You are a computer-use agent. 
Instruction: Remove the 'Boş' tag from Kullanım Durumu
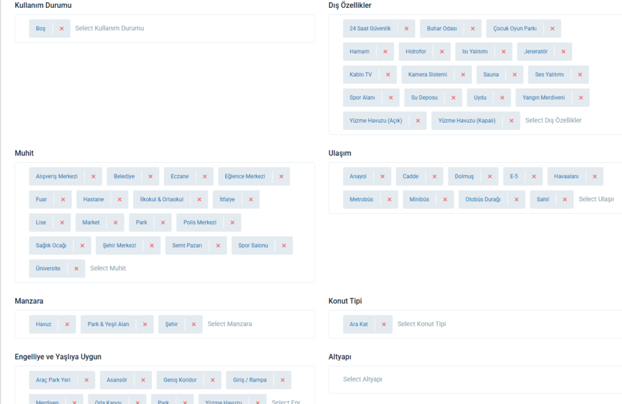coord(61,29)
